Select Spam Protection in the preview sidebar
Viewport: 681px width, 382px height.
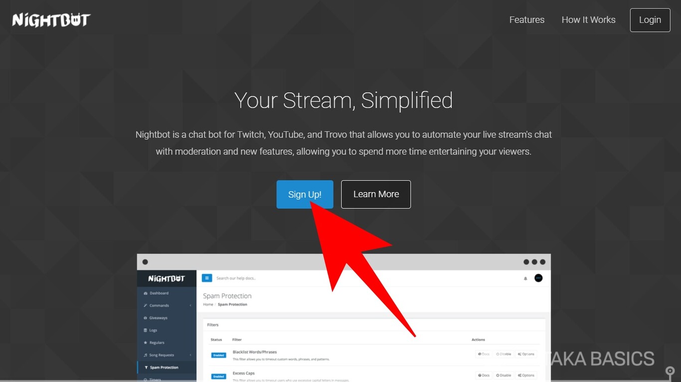(x=164, y=368)
